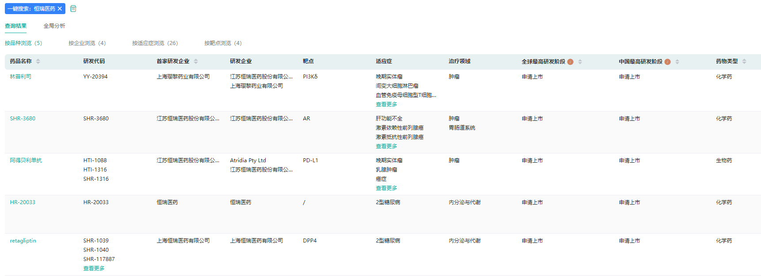The image size is (761, 276).
Task: Open the HR-20033 drug link
Action: tap(23, 202)
